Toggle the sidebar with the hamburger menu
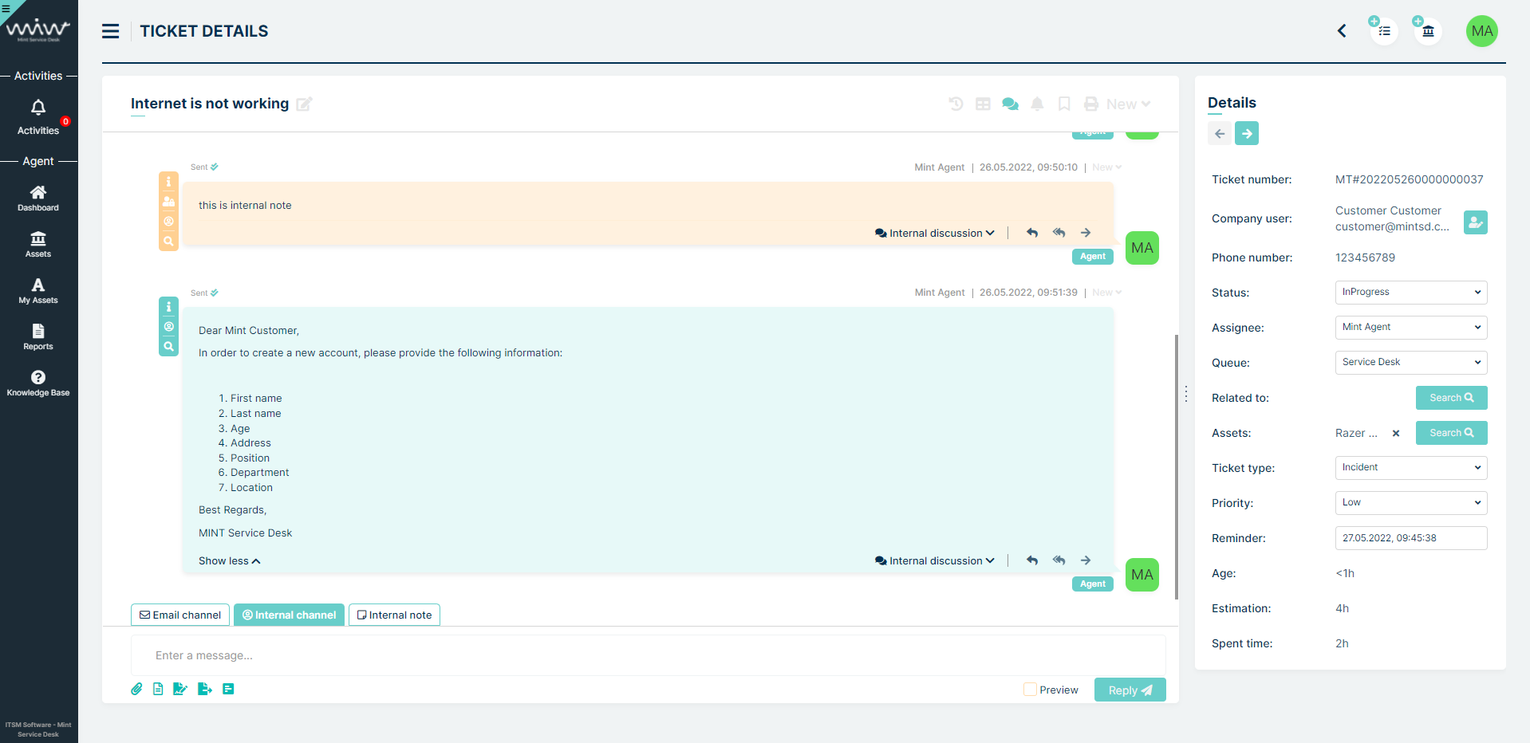The height and width of the screenshot is (743, 1530). tap(110, 30)
